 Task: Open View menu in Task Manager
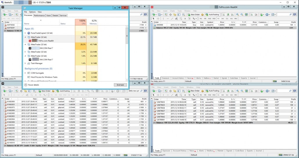(39, 12)
